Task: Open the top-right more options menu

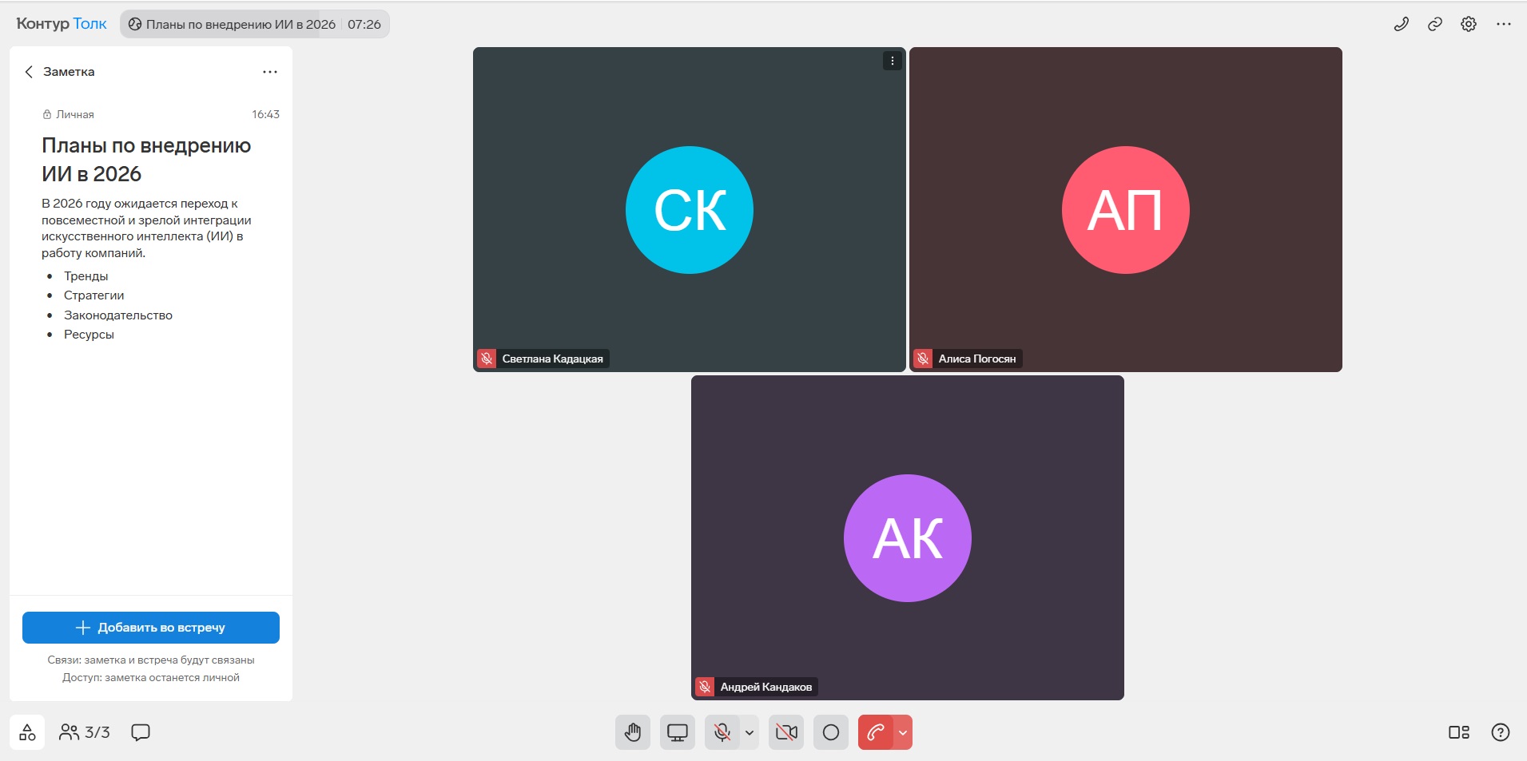Action: coord(1504,24)
